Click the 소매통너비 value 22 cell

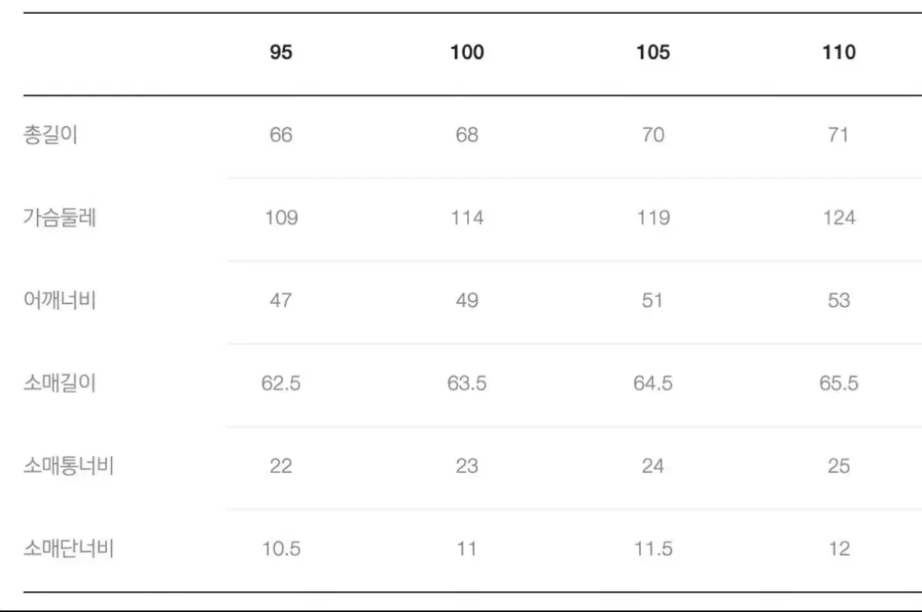(x=281, y=466)
